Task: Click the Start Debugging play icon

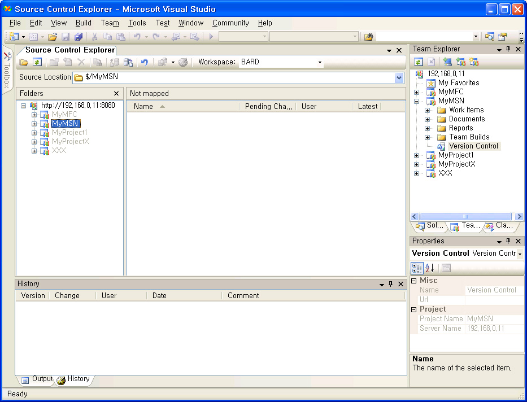Action: (211, 37)
